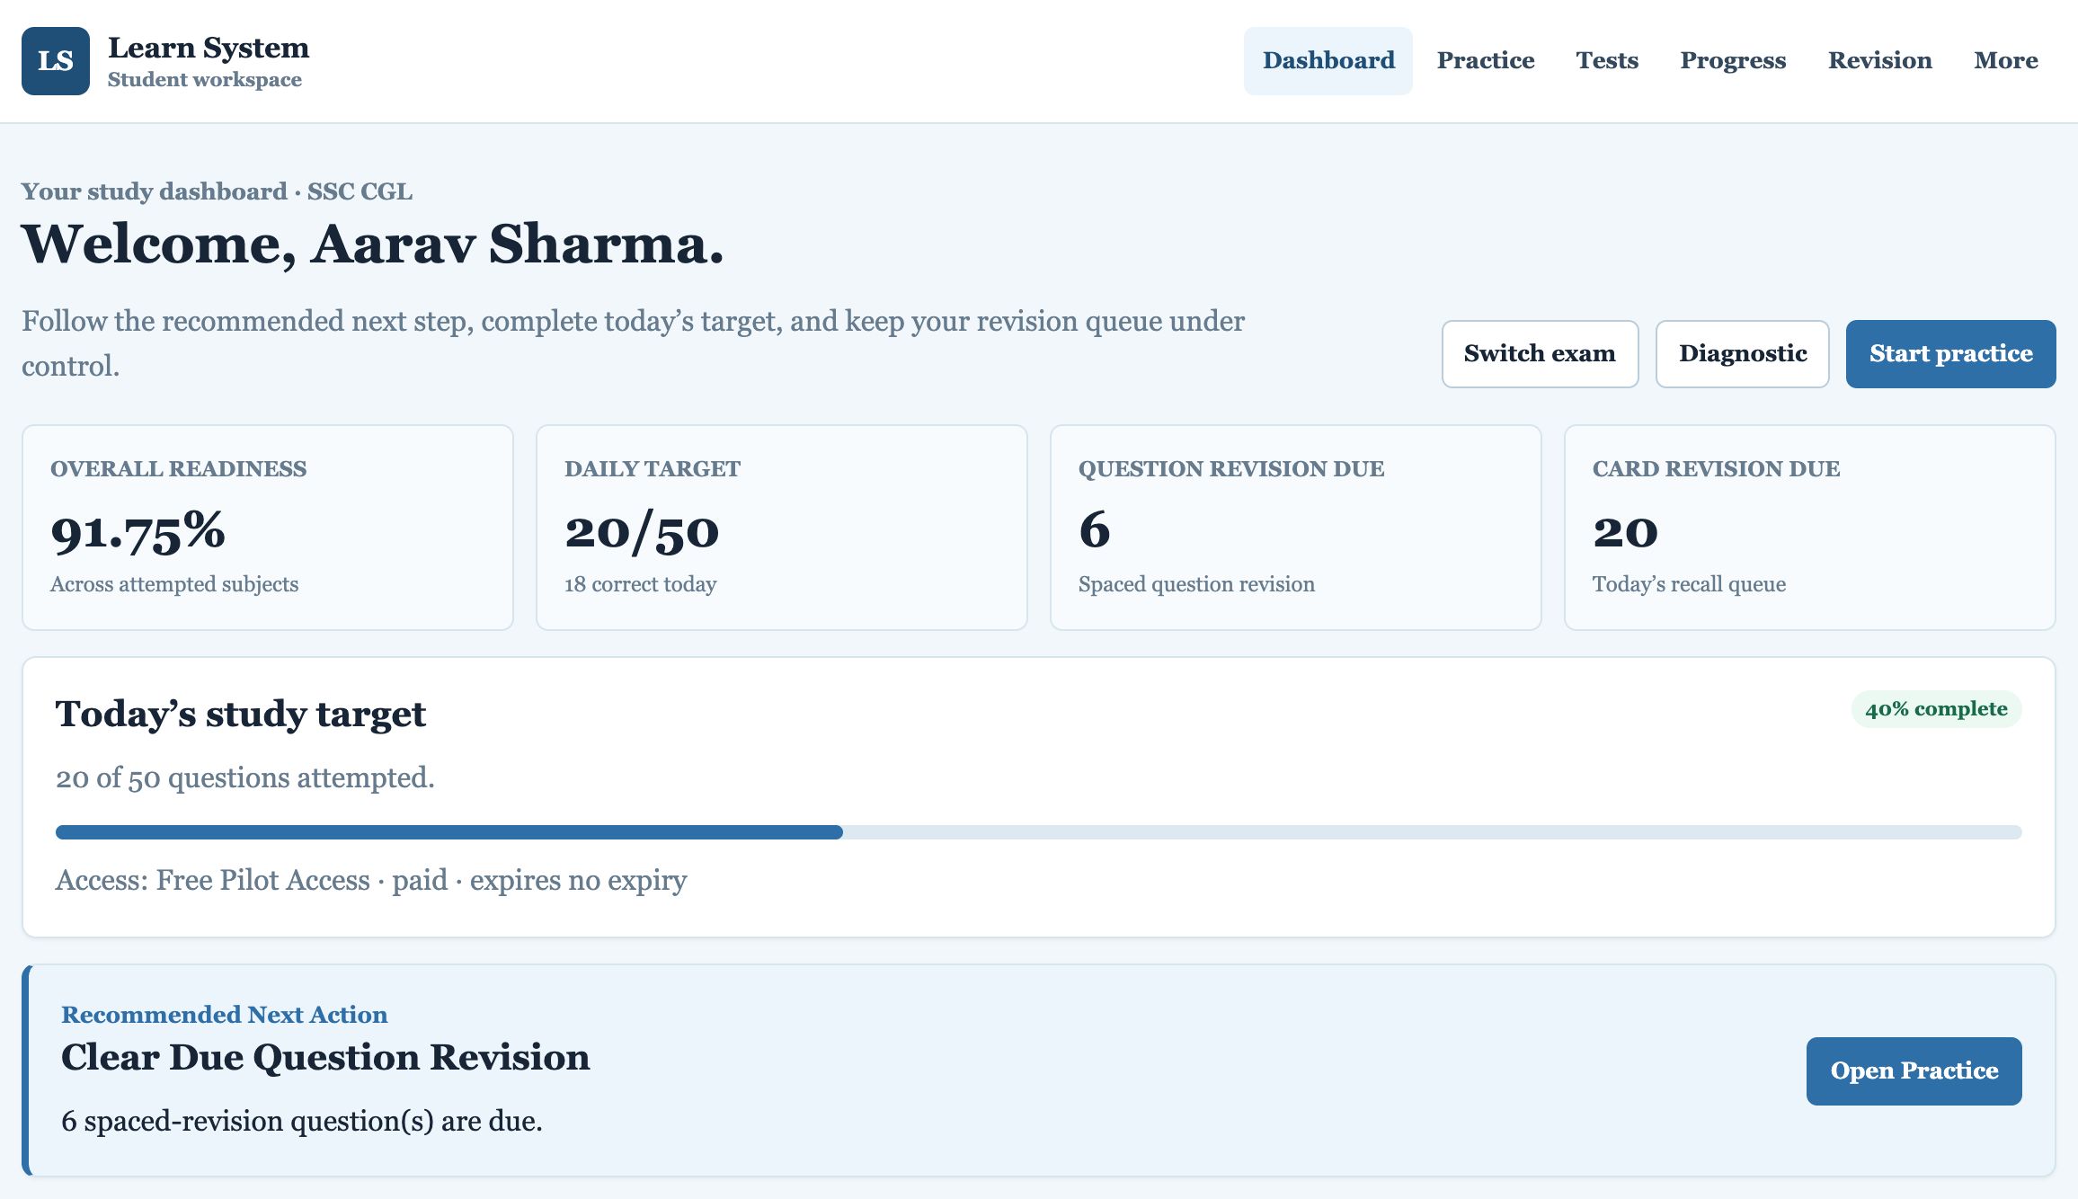Select the Daily Target stat card
The height and width of the screenshot is (1199, 2078).
tap(782, 528)
